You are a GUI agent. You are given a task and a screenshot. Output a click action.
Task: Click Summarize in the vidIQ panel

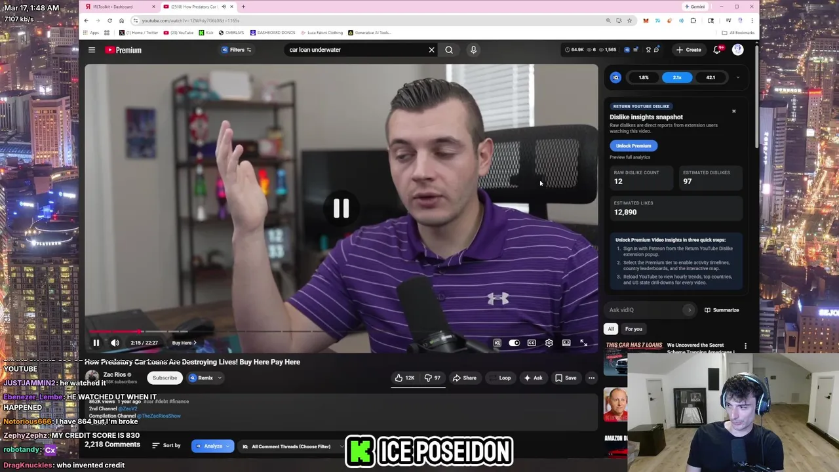[x=722, y=310]
